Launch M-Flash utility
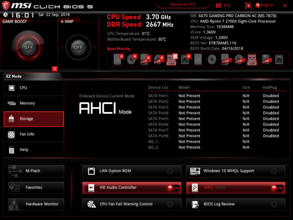Image resolution: width=293 pixels, height=220 pixels. 36,171
